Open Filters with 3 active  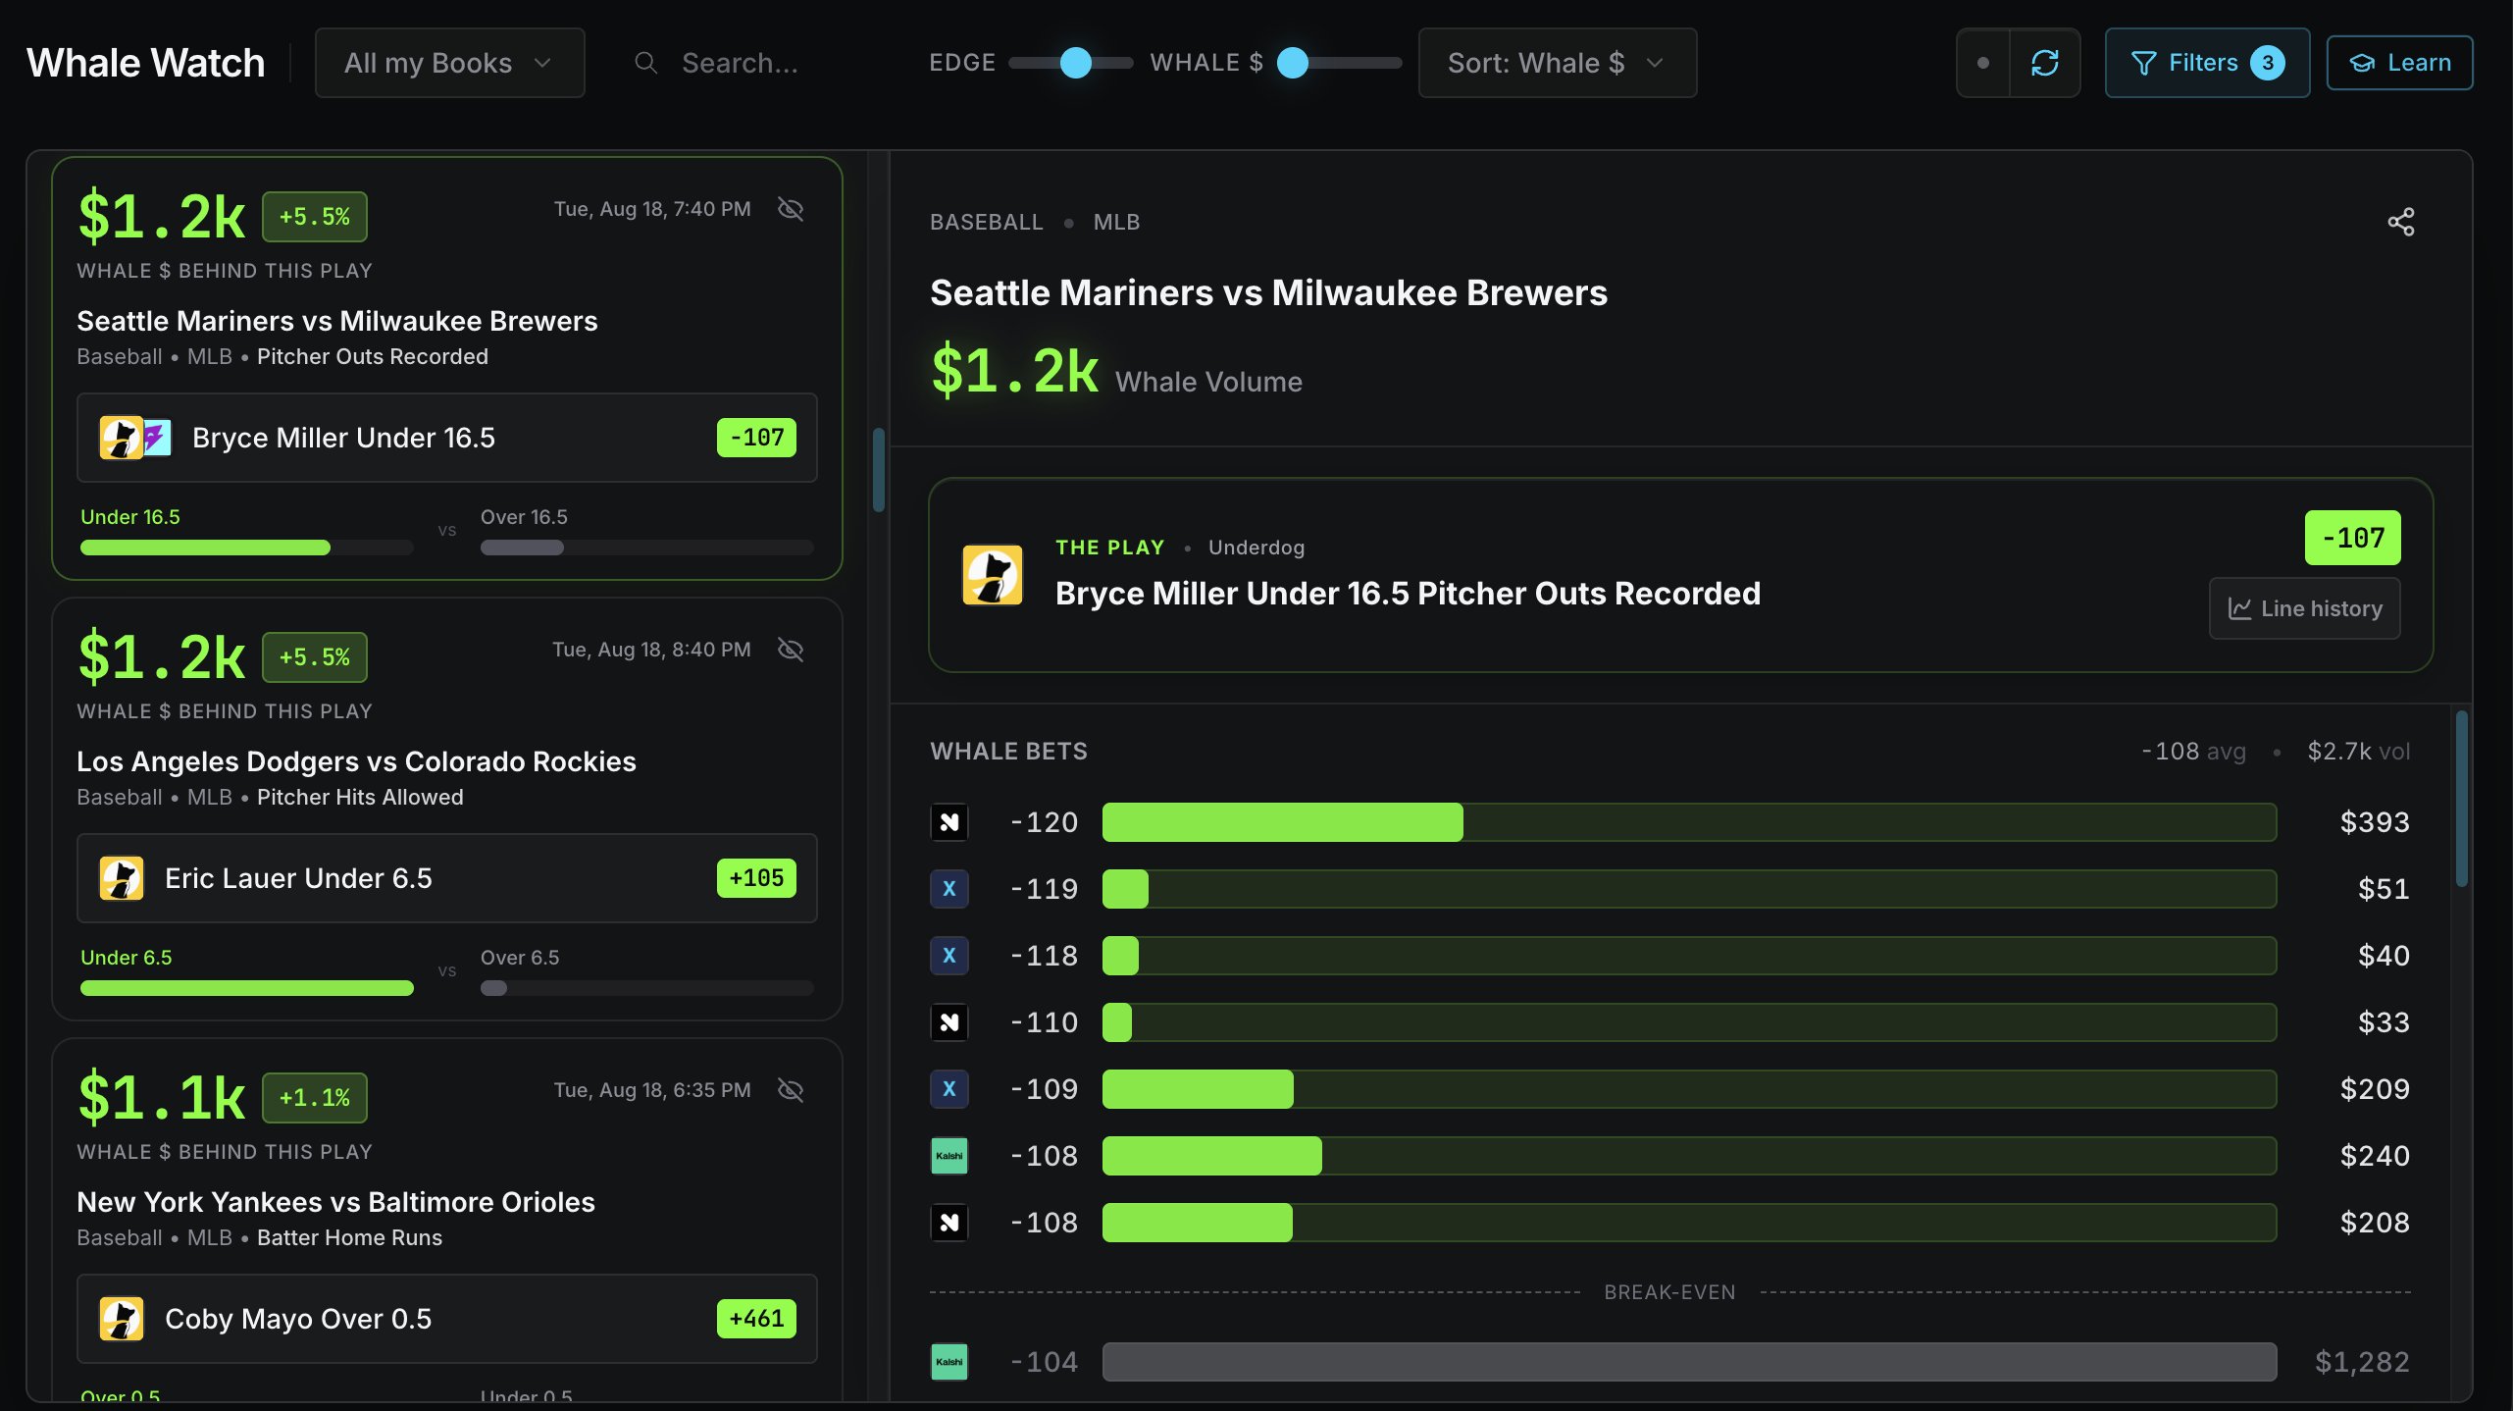coord(2207,63)
